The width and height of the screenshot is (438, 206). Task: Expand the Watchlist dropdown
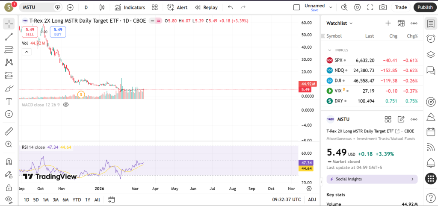340,23
